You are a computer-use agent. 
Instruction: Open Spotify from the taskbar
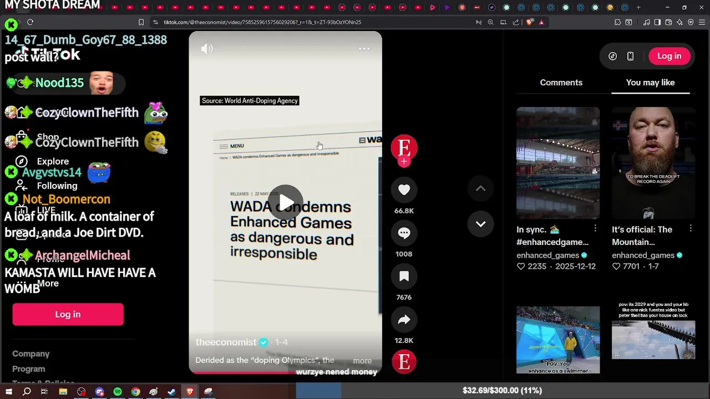118,392
